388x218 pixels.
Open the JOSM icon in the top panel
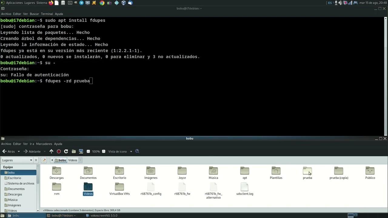(94, 3)
